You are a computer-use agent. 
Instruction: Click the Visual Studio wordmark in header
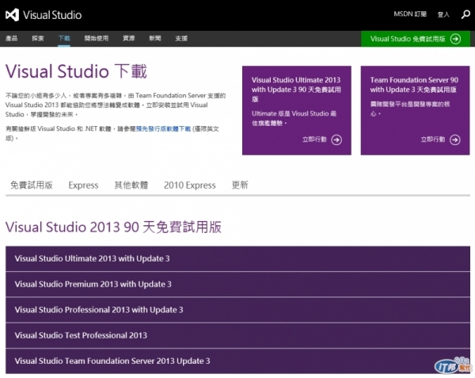pyautogui.click(x=52, y=15)
